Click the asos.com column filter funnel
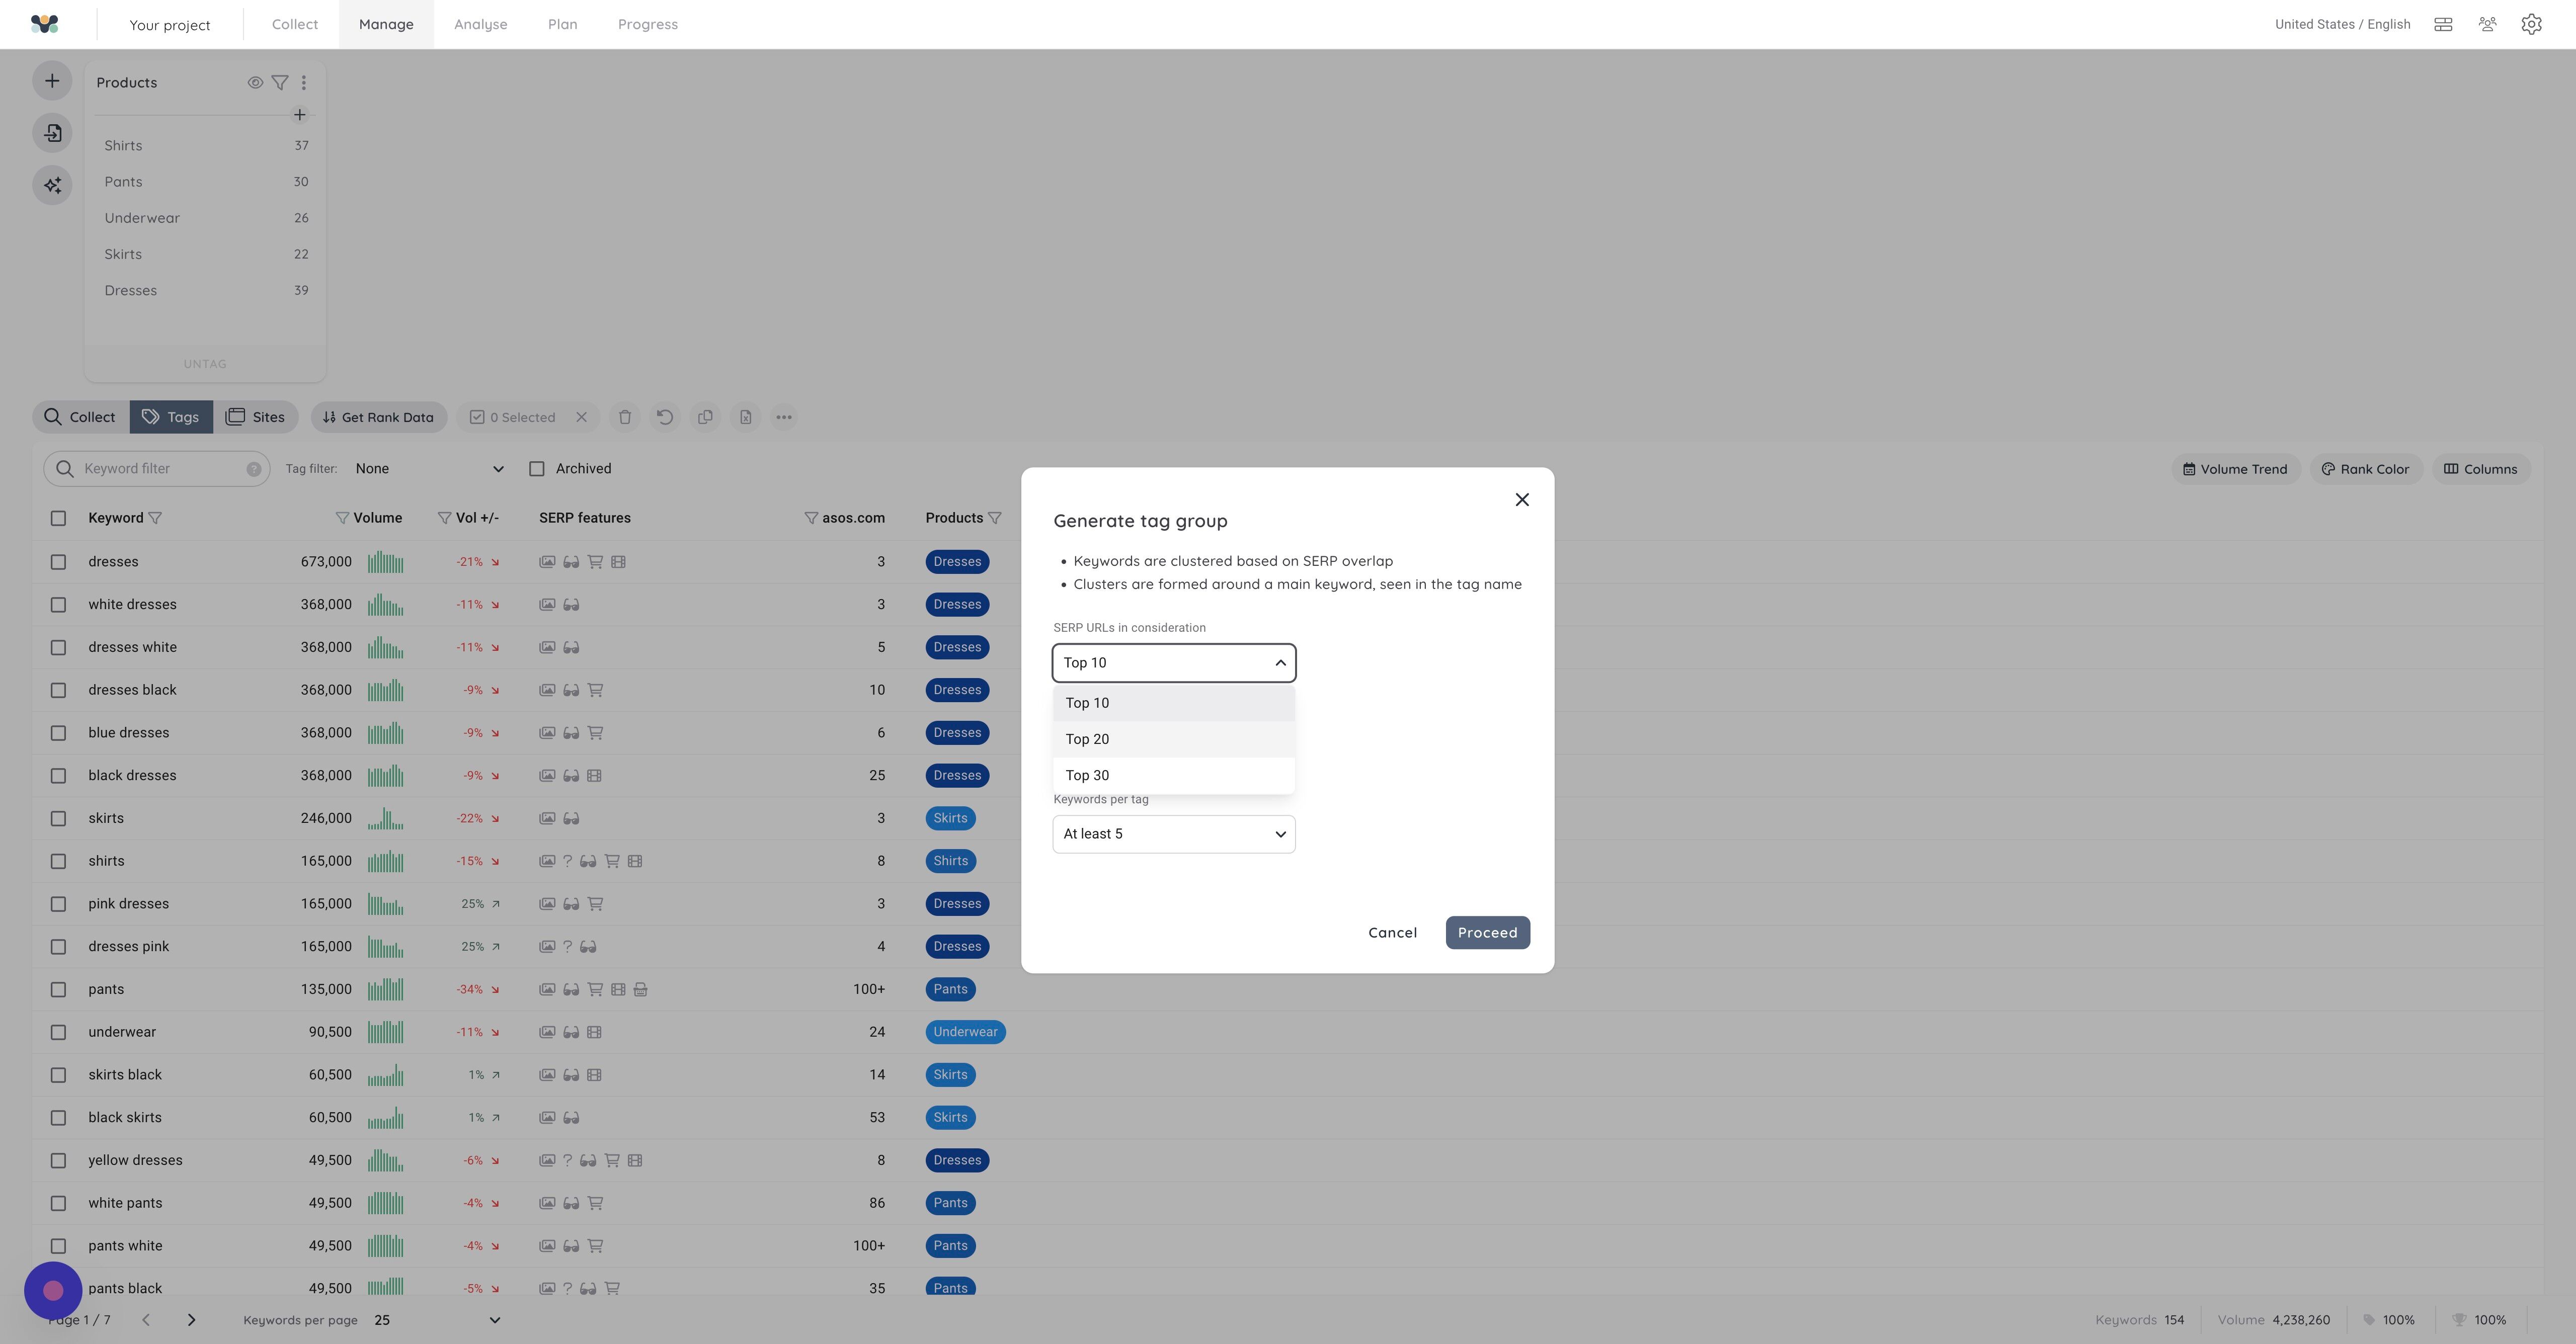Screen dimensions: 2576x1344 tap(811, 518)
